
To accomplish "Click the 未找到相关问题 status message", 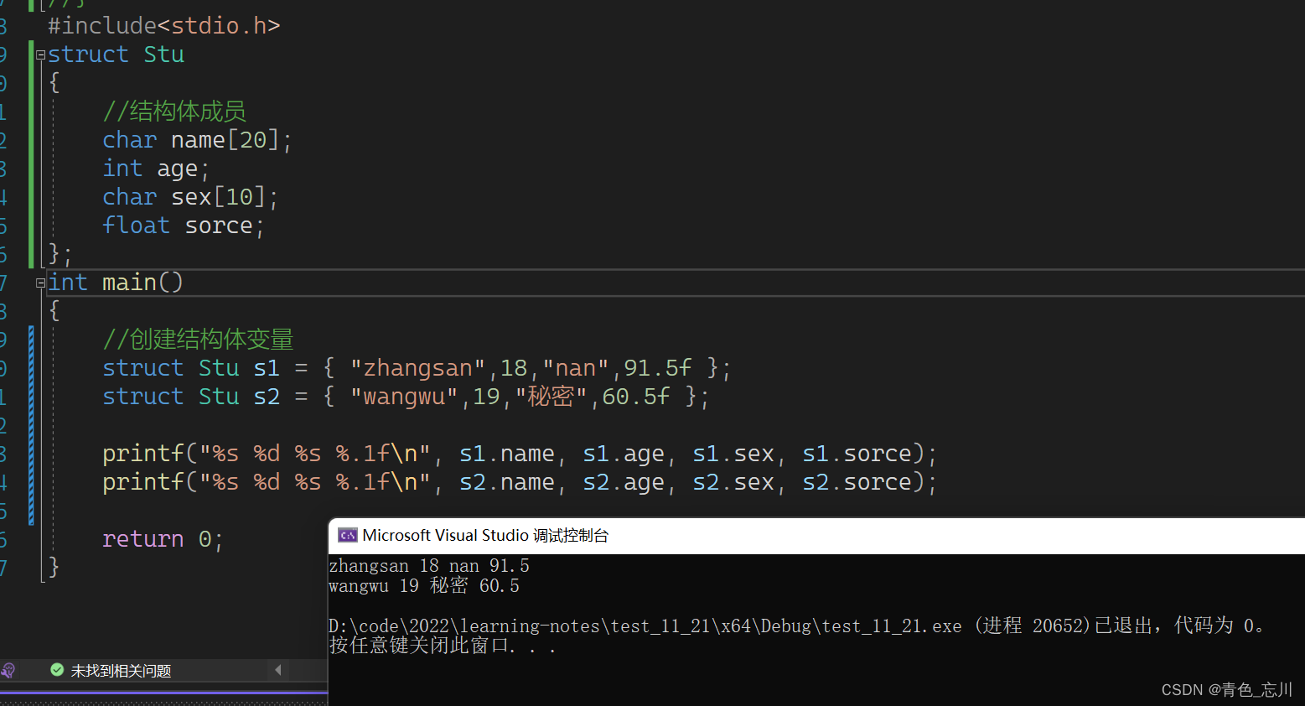I will point(121,670).
